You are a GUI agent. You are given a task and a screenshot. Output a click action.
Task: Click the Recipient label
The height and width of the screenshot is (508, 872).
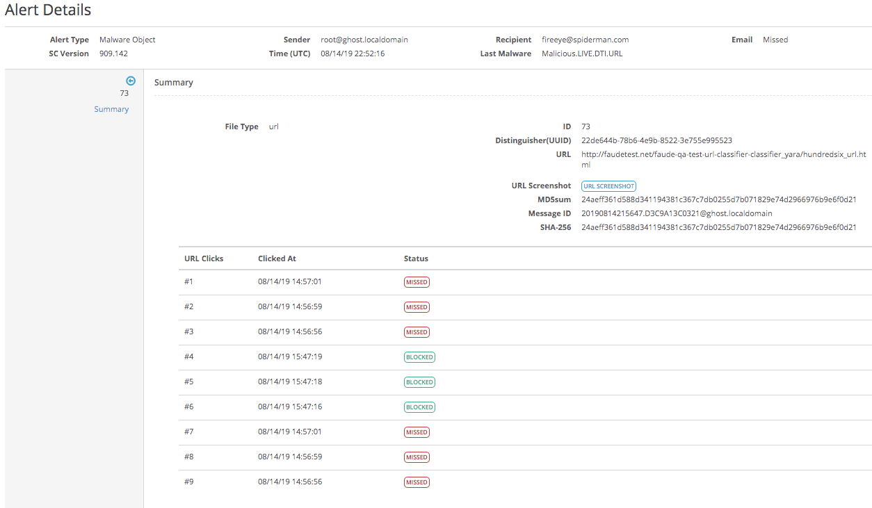coord(514,40)
